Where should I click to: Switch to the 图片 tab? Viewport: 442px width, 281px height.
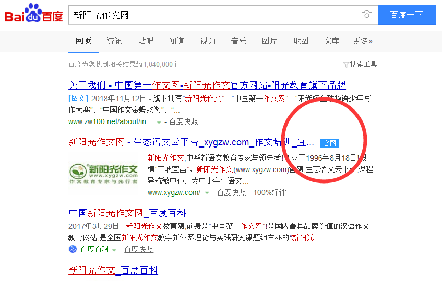pyautogui.click(x=269, y=41)
